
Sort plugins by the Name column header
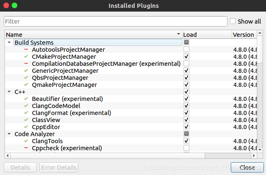(94, 35)
